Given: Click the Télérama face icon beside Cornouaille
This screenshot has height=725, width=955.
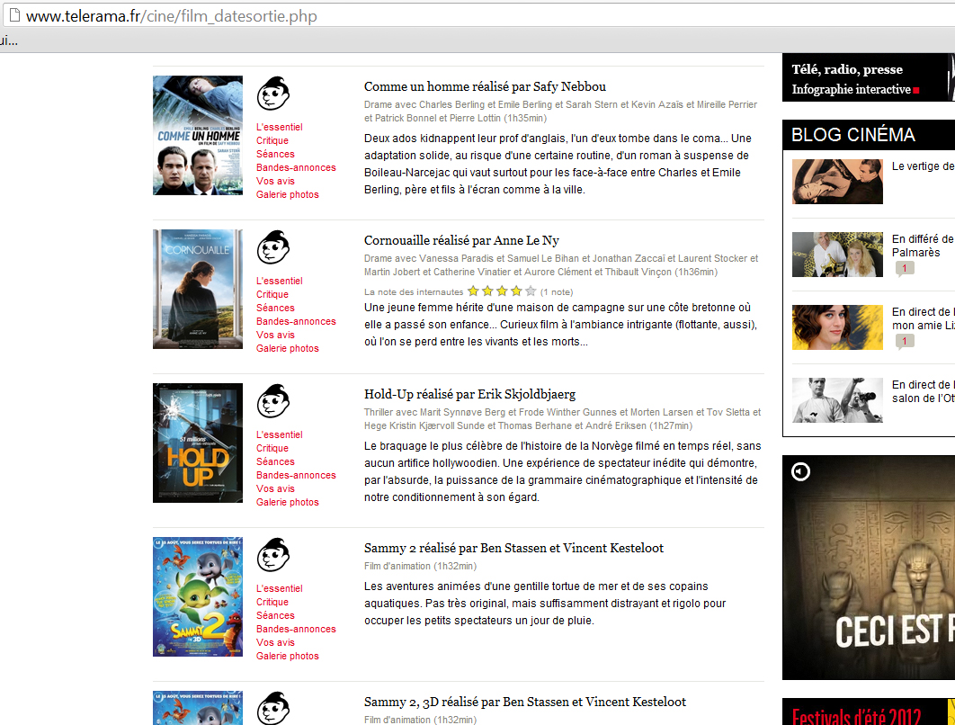Looking at the screenshot, I should coord(272,246).
